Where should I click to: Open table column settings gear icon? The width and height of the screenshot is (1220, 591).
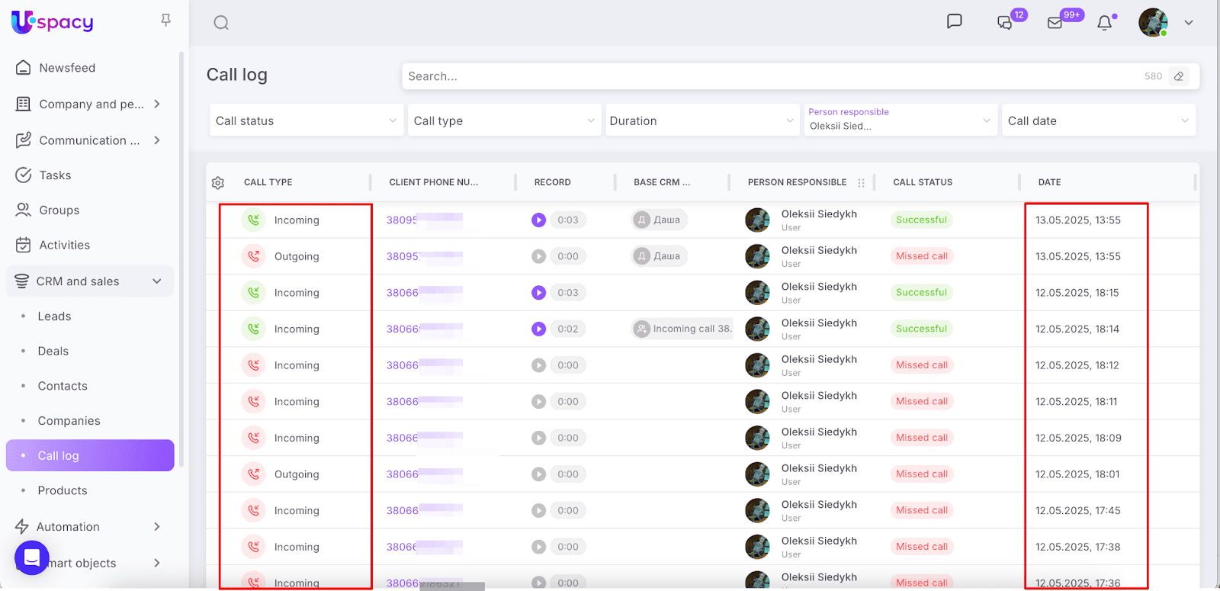coord(218,183)
